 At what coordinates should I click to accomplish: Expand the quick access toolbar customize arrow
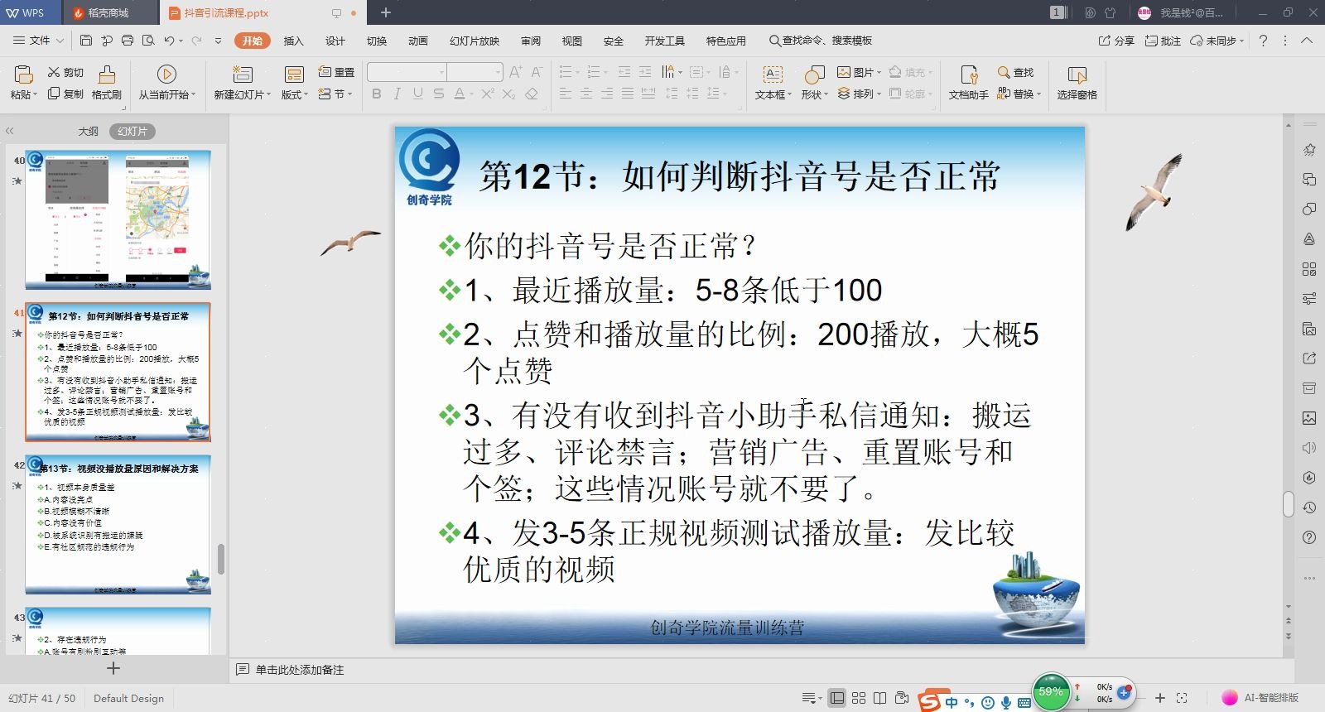tap(218, 40)
